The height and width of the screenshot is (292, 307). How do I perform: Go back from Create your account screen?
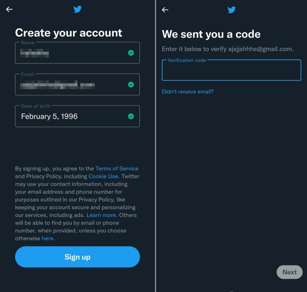[x=9, y=9]
